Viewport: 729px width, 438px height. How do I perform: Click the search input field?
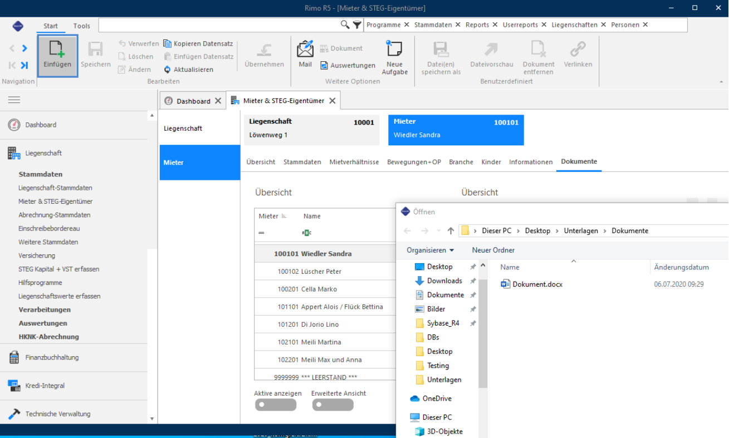[x=219, y=25]
